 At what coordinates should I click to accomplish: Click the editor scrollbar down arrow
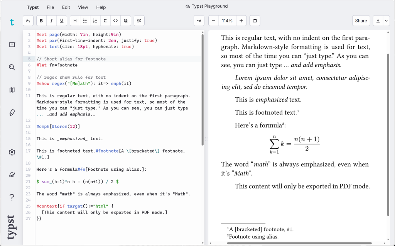coord(203,243)
